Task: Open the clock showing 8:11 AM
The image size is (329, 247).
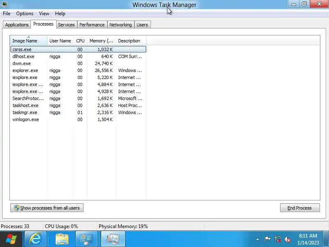Action: pyautogui.click(x=308, y=239)
